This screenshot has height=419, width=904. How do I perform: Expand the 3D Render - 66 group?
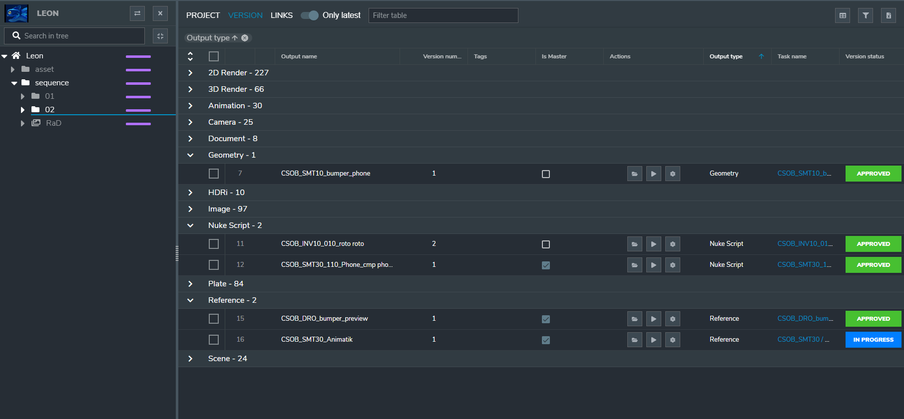pyautogui.click(x=190, y=89)
